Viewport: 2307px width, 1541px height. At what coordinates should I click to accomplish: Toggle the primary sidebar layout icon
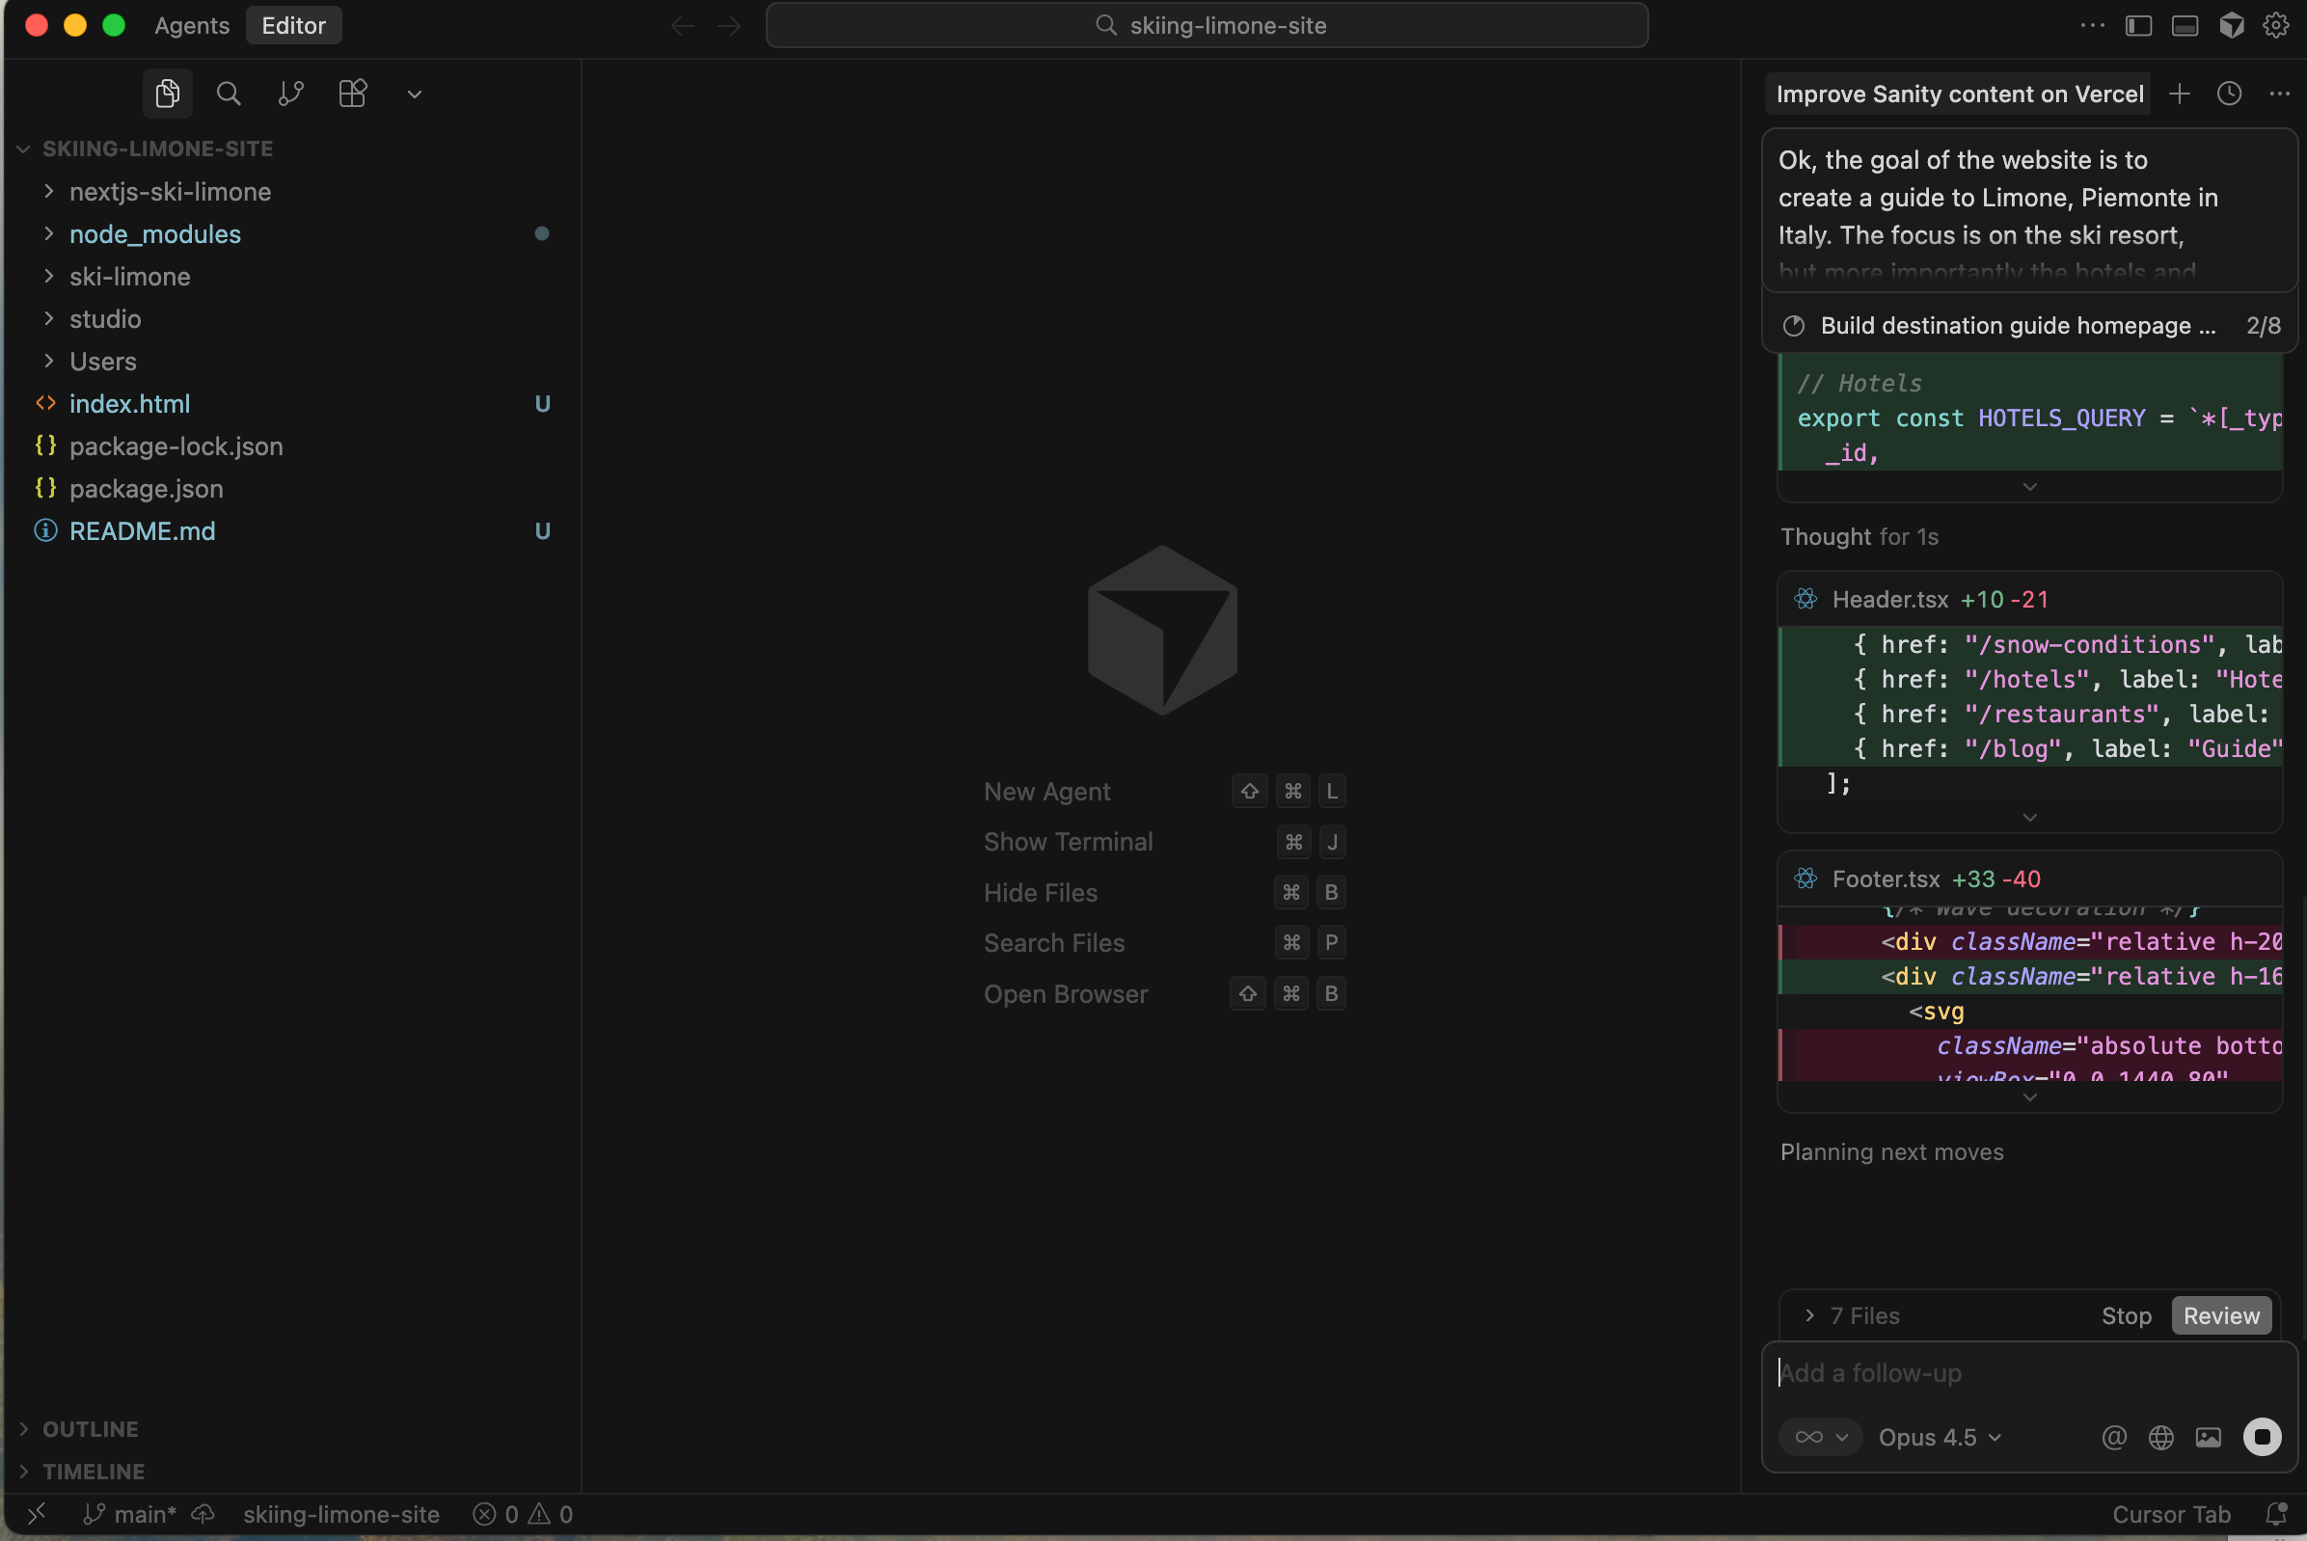(x=2138, y=25)
